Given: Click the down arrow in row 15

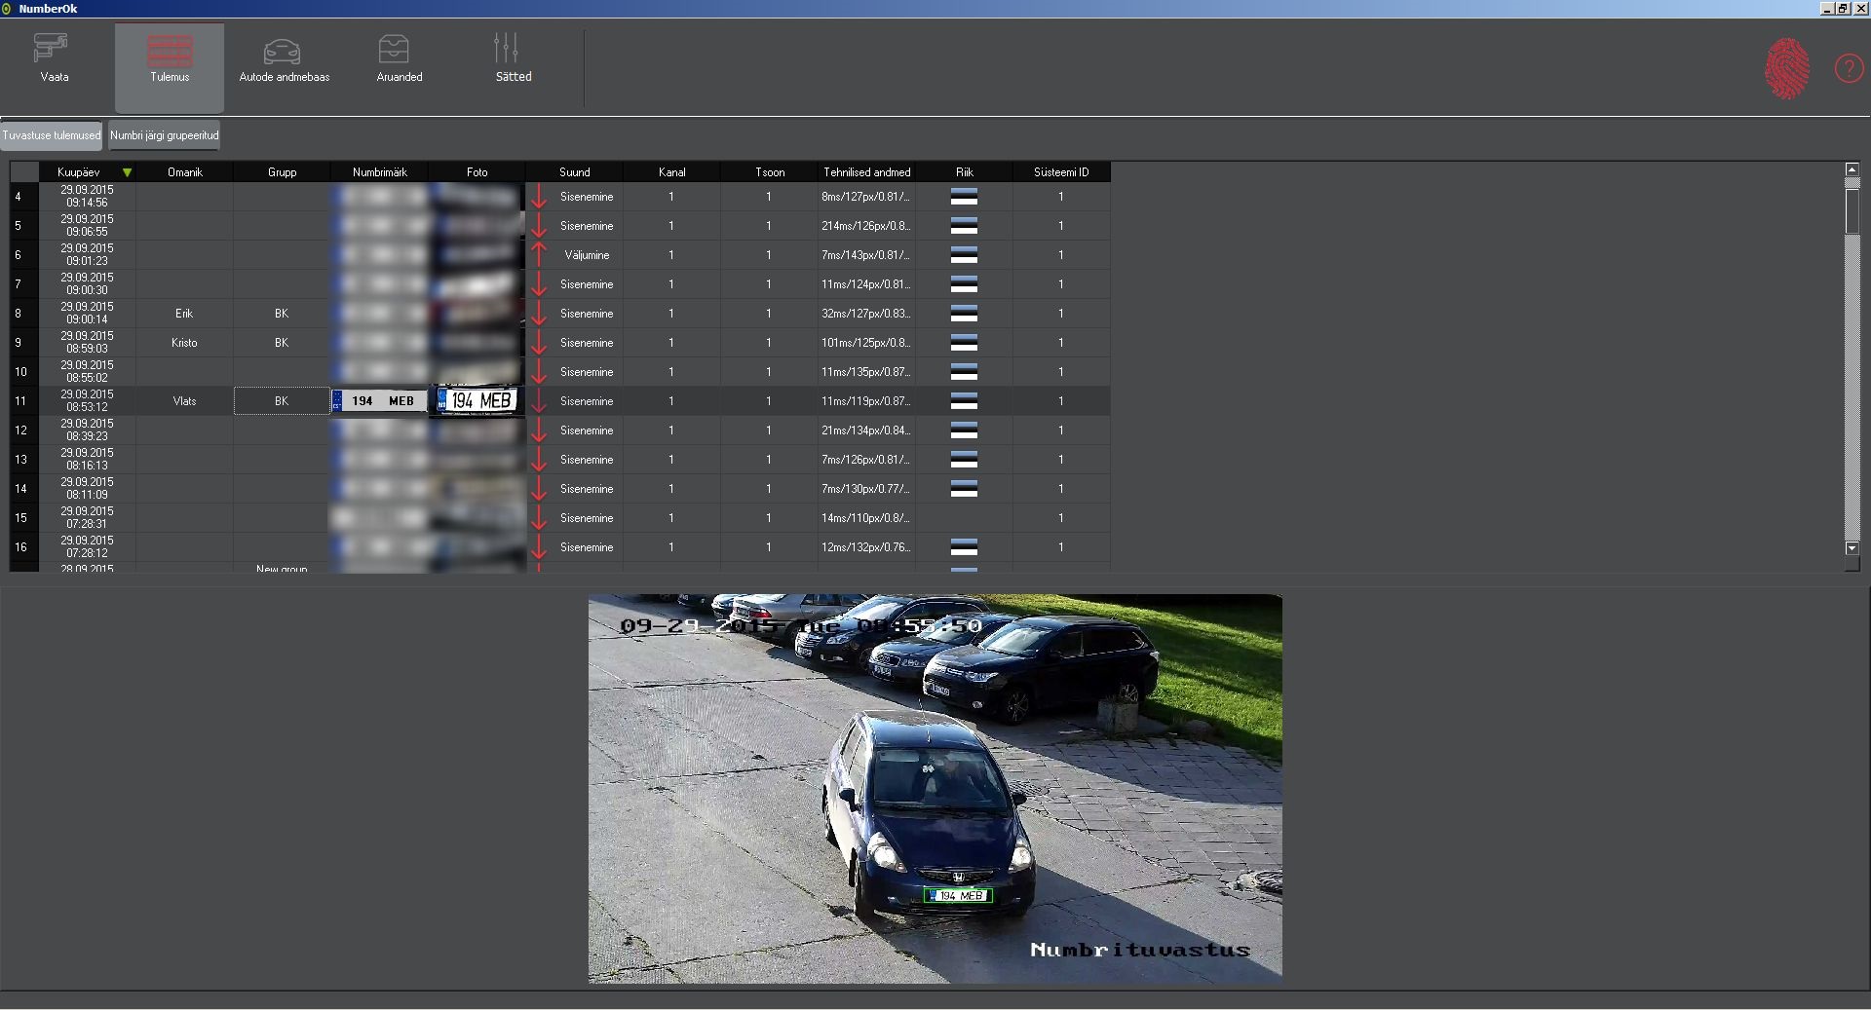Looking at the screenshot, I should click(x=539, y=518).
